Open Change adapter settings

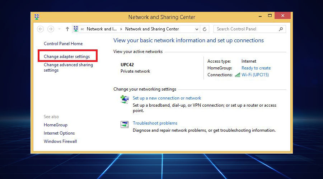click(x=67, y=57)
